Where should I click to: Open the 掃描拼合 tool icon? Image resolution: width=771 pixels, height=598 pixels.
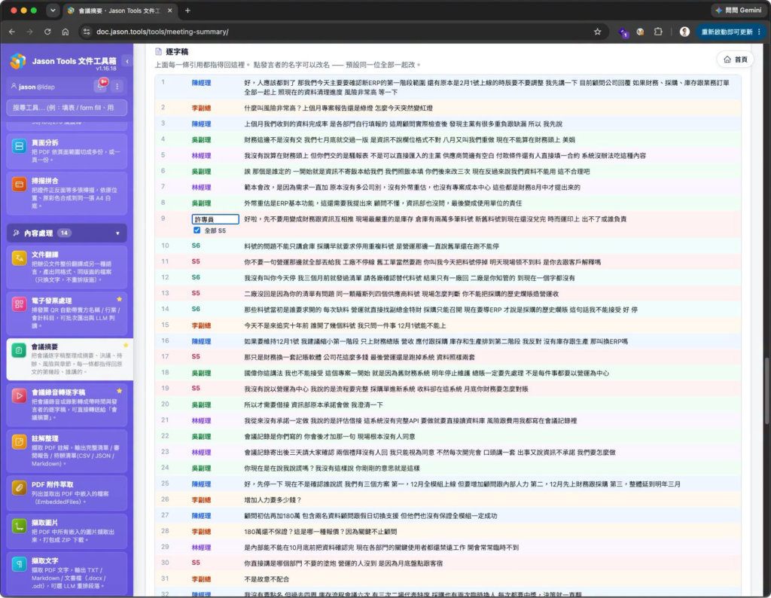click(19, 185)
